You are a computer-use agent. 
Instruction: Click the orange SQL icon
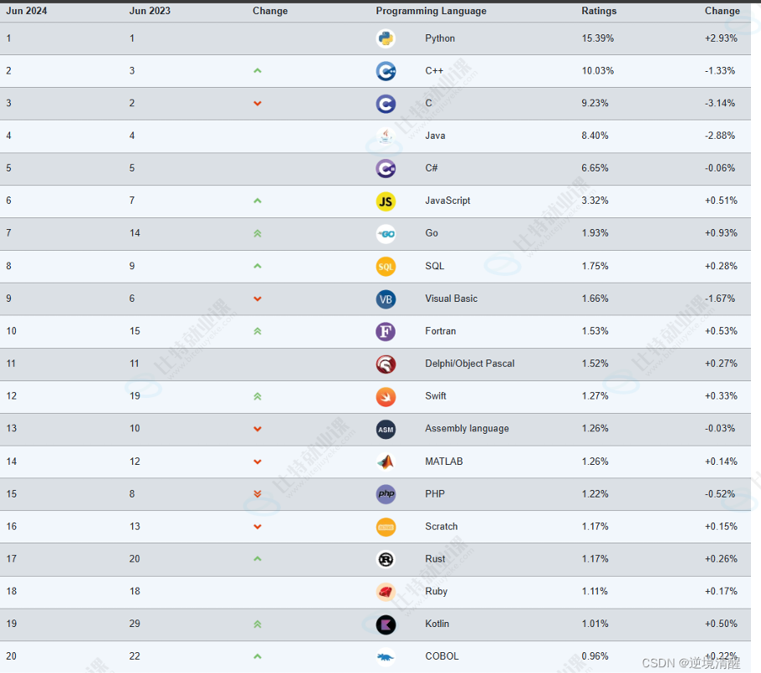(386, 267)
